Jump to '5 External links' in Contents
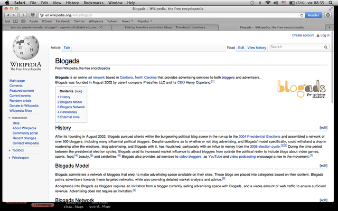Image resolution: width=338 pixels, height=211 pixels. click(x=69, y=117)
